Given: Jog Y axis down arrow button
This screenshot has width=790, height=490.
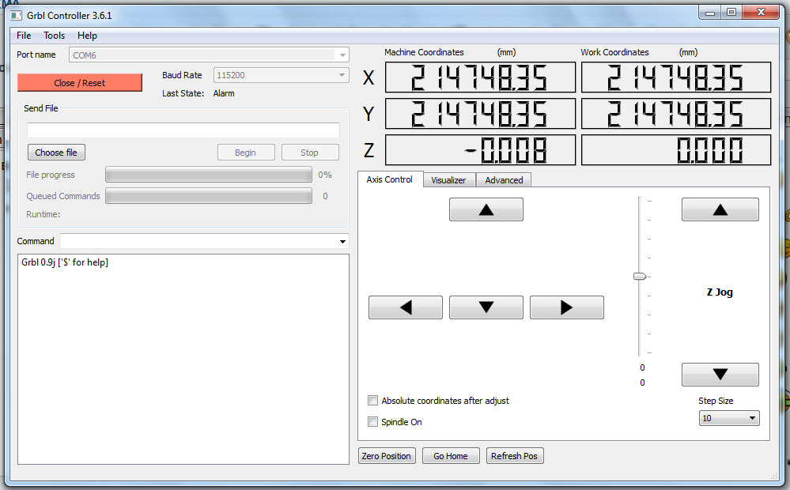Looking at the screenshot, I should point(486,307).
